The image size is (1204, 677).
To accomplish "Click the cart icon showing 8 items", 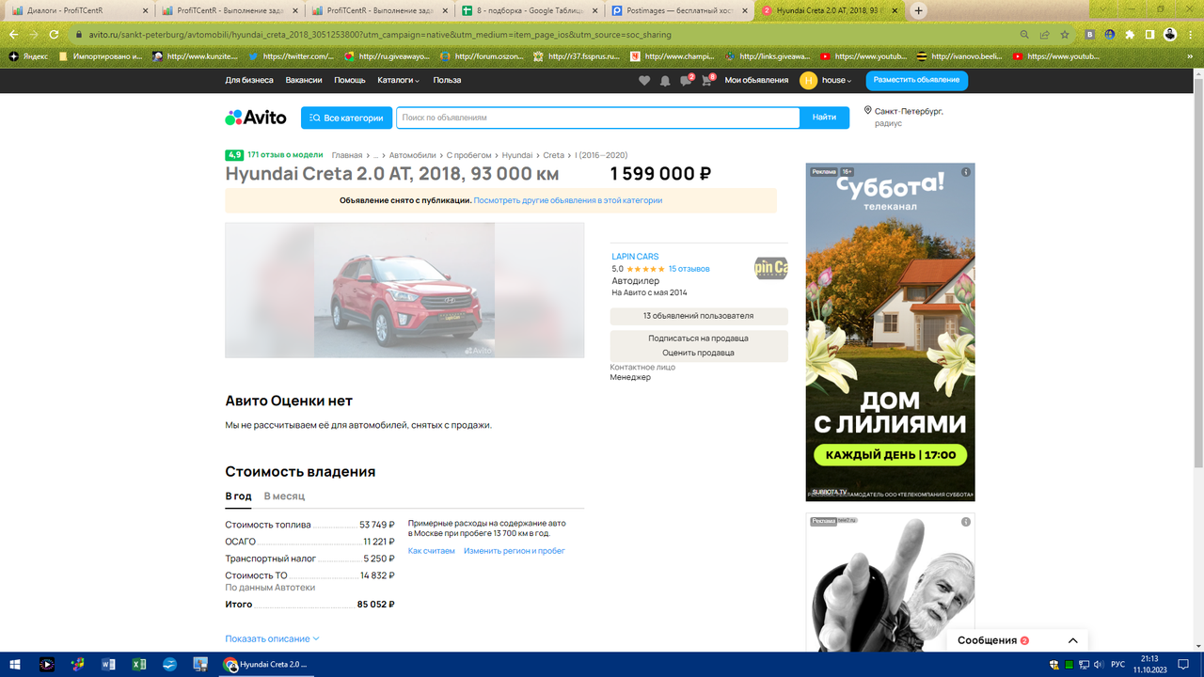I will [705, 80].
